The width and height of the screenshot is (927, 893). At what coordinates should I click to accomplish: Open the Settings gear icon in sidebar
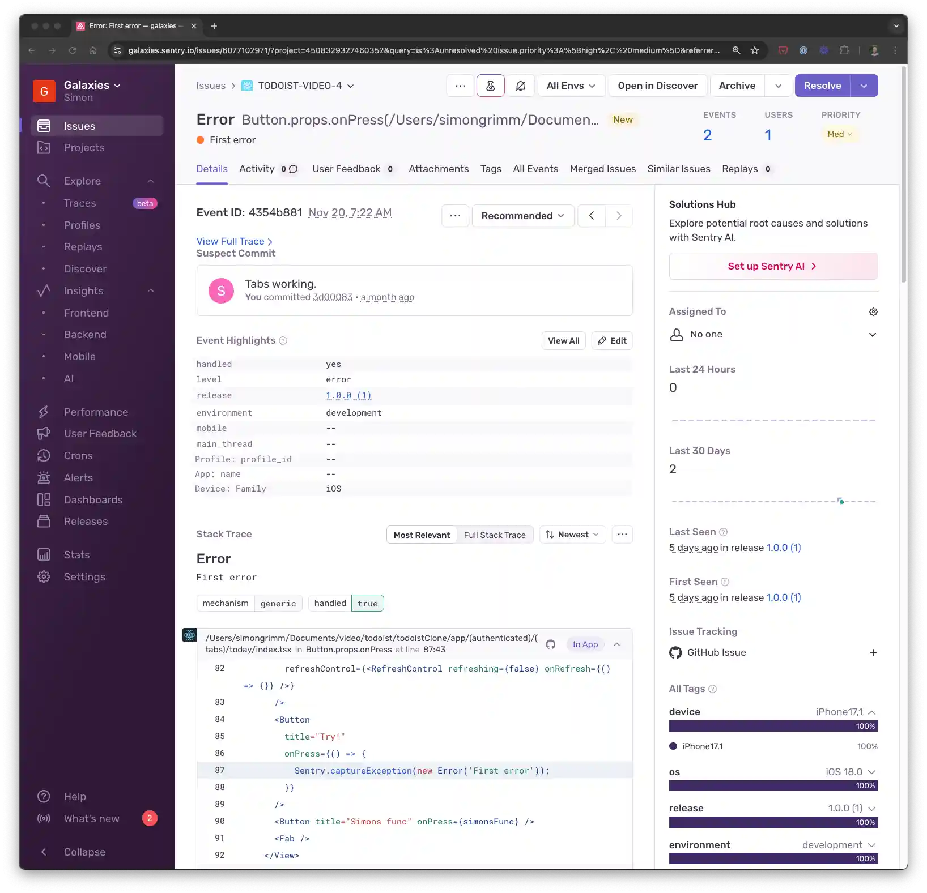(x=44, y=577)
